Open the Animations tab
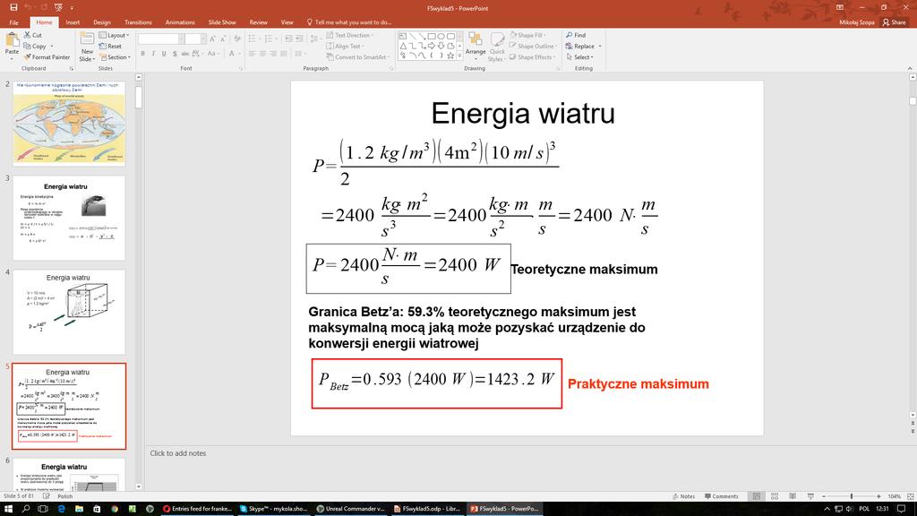This screenshot has width=917, height=516. tap(180, 22)
